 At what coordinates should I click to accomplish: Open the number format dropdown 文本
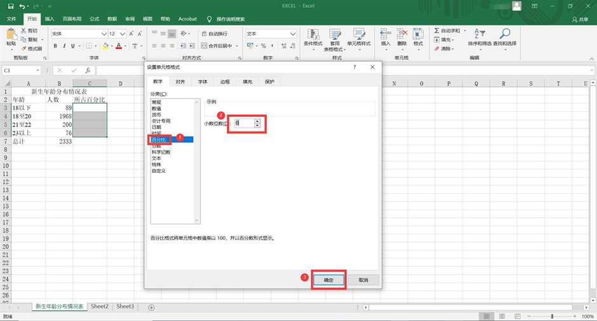(x=293, y=34)
